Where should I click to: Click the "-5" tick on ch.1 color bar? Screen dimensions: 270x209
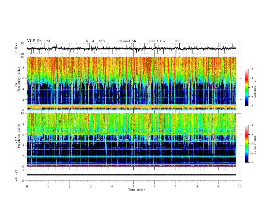pos(251,87)
